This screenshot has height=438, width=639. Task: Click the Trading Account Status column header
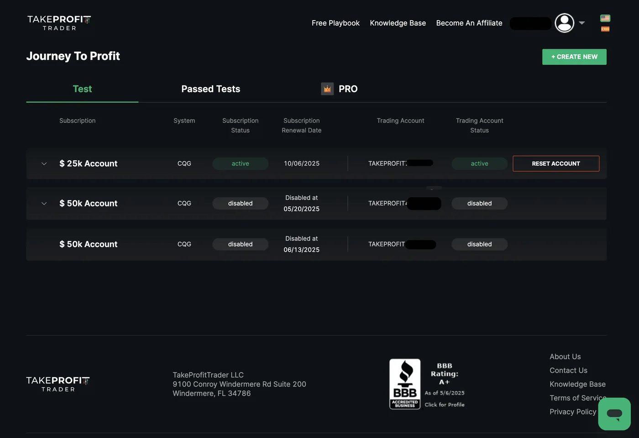click(480, 125)
